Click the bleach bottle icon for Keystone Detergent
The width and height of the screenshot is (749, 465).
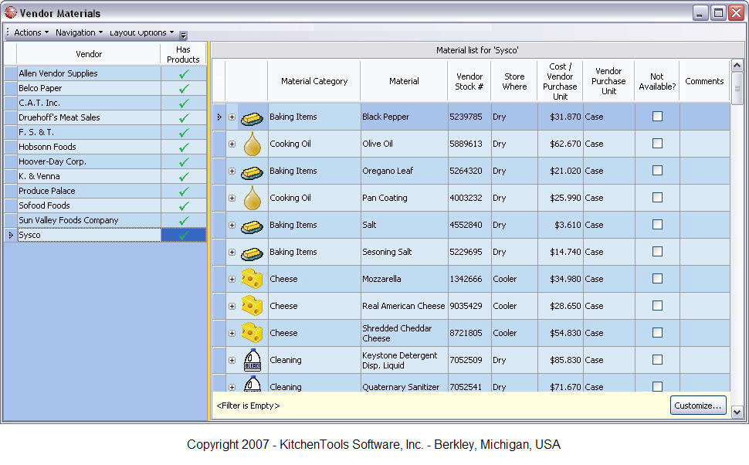point(252,360)
